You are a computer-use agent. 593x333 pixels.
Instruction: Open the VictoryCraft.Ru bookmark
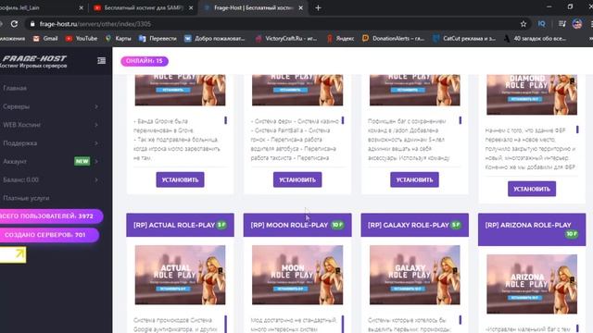[286, 39]
